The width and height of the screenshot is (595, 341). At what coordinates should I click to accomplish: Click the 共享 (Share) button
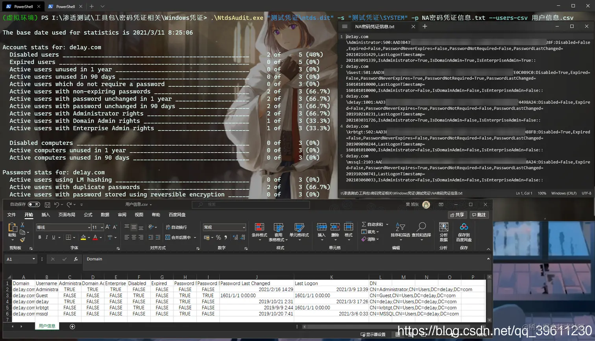coord(457,215)
